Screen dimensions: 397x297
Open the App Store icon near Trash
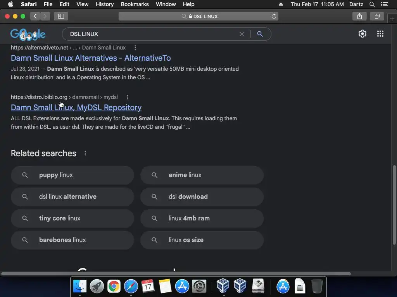(x=283, y=287)
